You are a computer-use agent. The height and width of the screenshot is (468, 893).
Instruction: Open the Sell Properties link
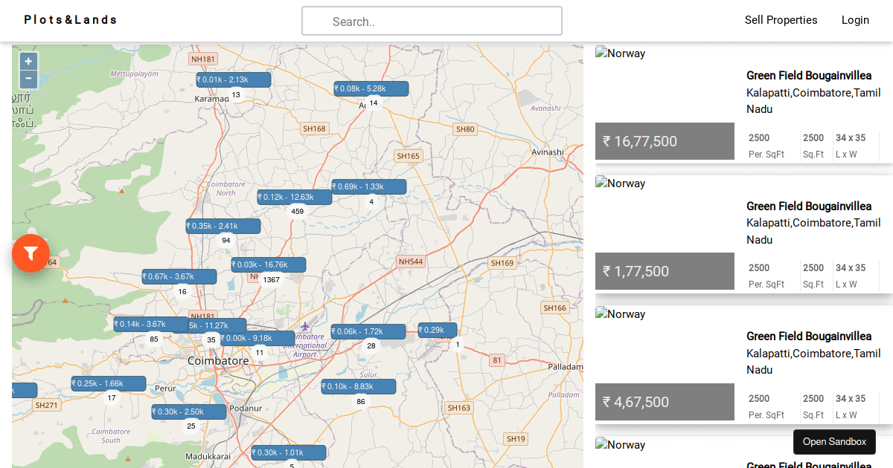[x=781, y=20]
